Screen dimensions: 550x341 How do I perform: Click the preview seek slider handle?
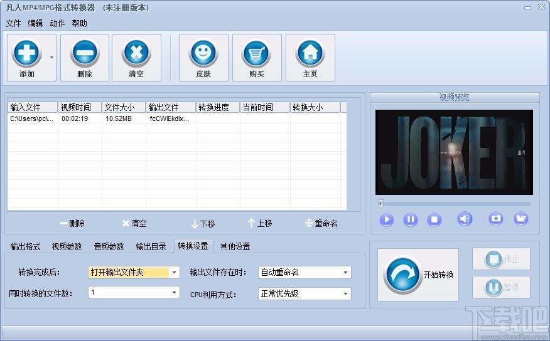tap(380, 204)
